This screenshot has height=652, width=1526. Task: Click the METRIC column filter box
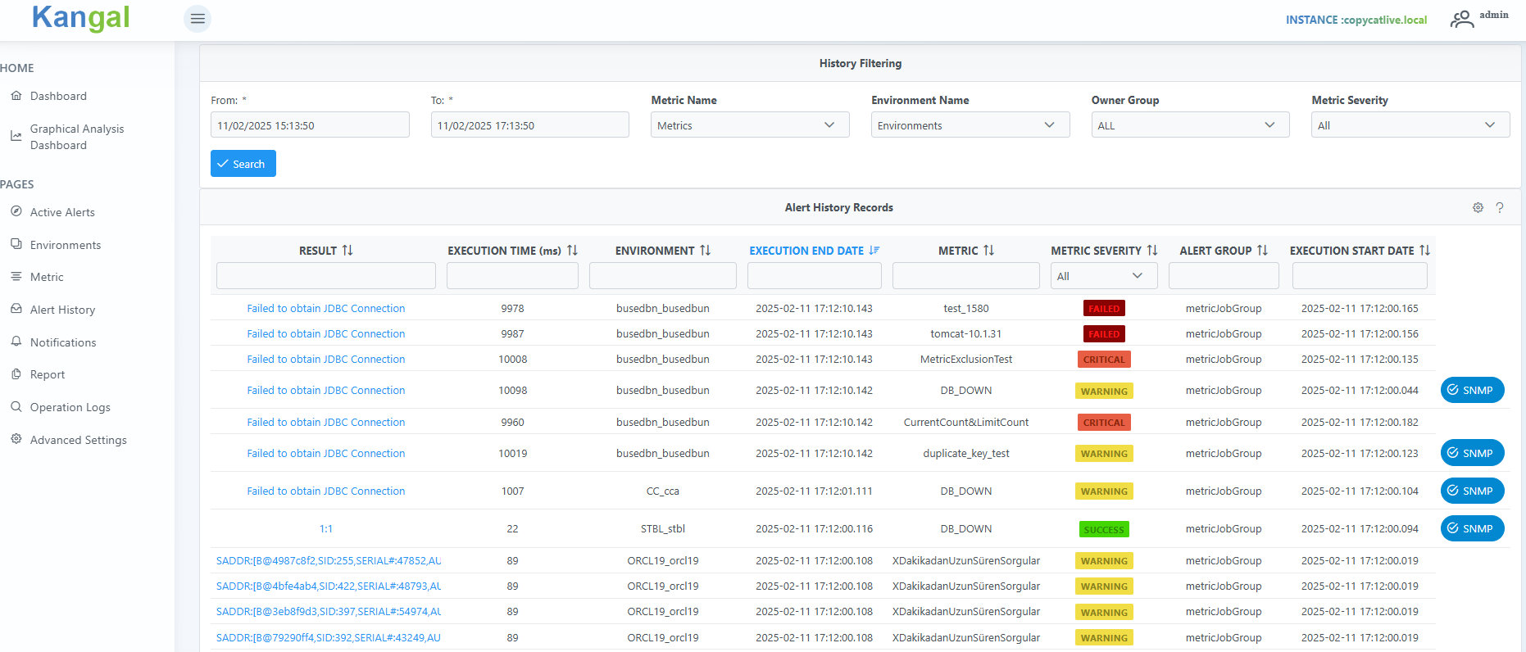[966, 276]
